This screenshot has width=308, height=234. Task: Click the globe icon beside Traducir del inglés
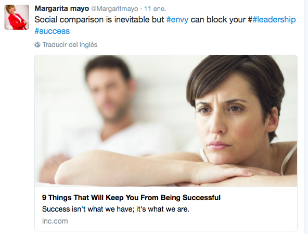[x=37, y=45]
